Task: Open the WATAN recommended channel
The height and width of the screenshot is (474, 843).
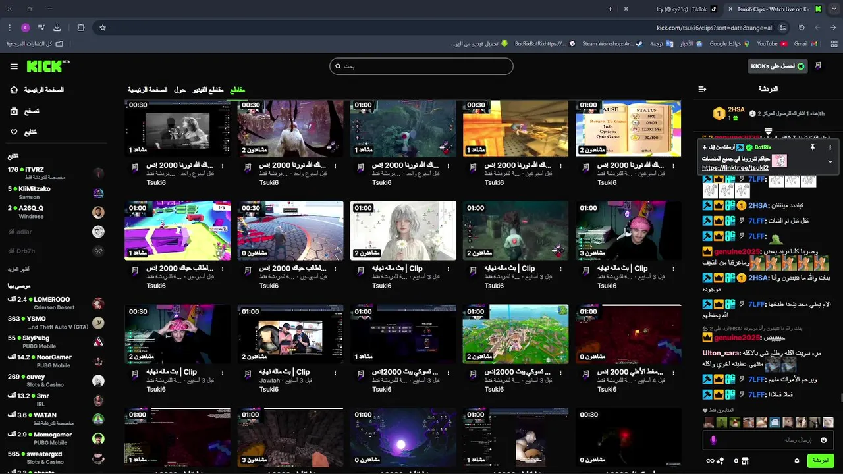Action: coord(56,419)
